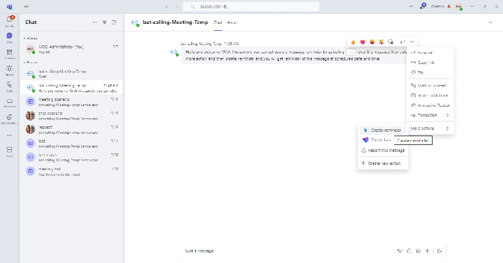Open the Activity feed in the sidebar
The image size is (503, 263).
pyautogui.click(x=9, y=21)
